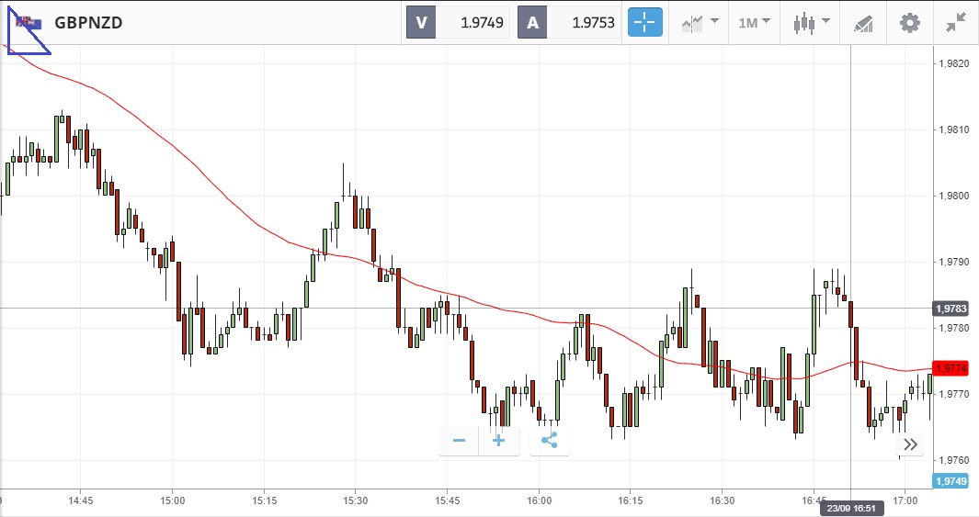979x517 pixels.
Task: Share the chart
Action: click(x=550, y=441)
